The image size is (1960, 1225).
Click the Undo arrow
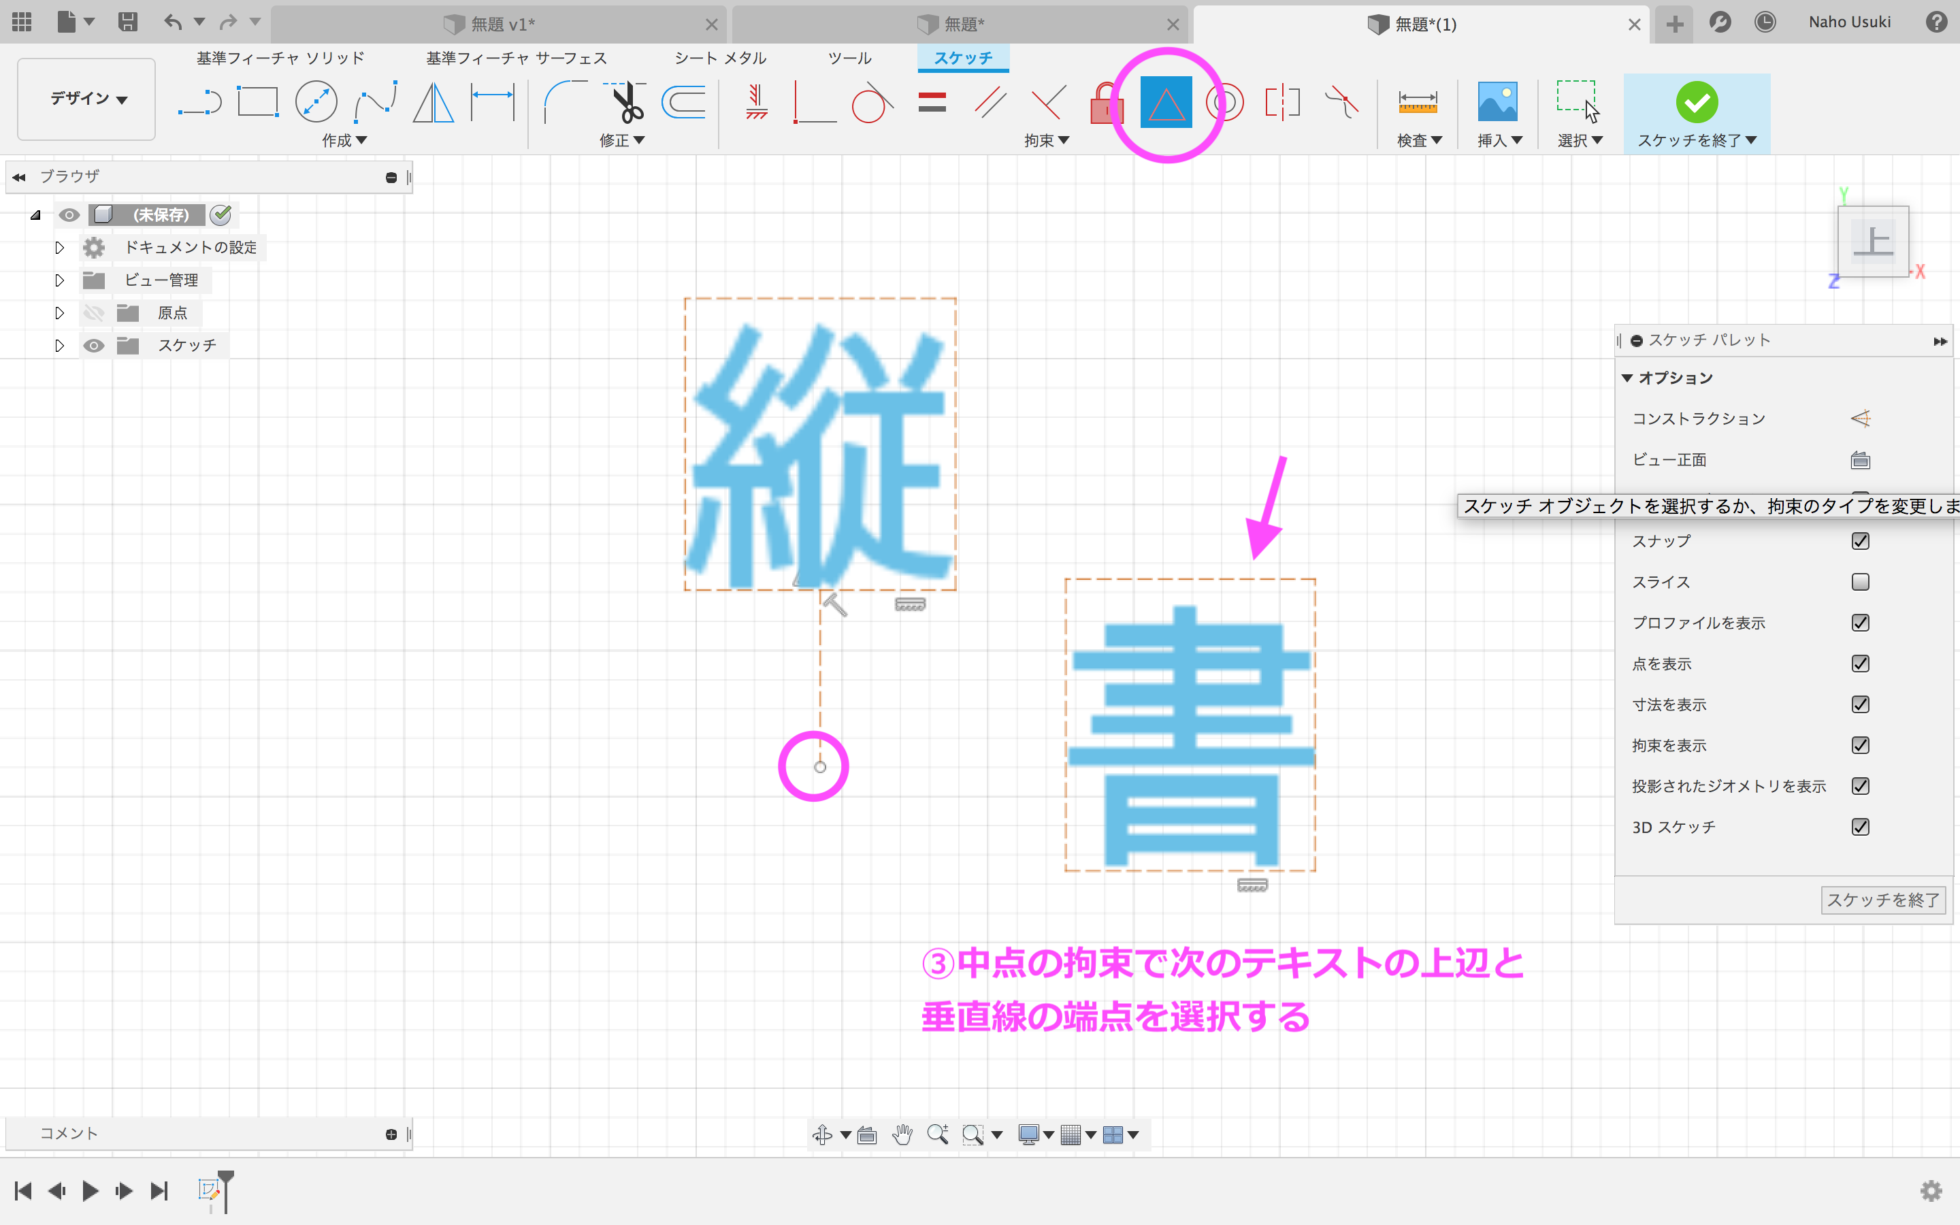tap(172, 22)
